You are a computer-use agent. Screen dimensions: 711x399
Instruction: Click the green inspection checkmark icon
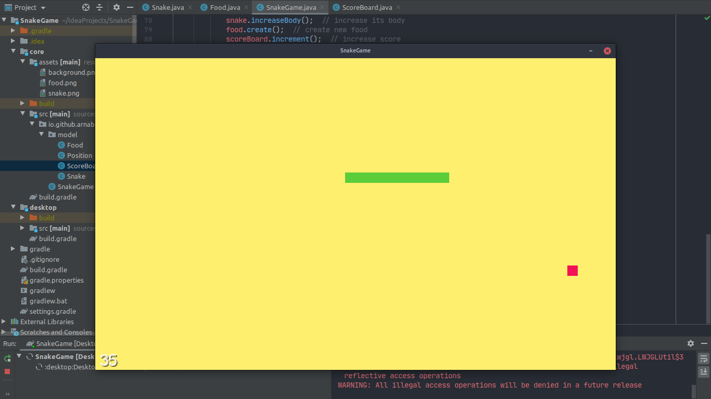tap(706, 18)
